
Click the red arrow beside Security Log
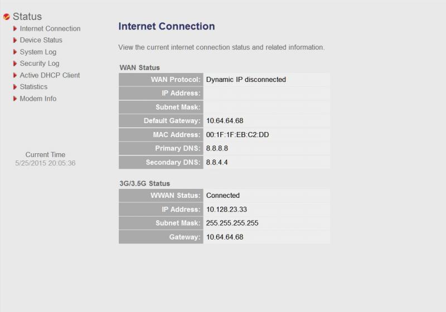tap(15, 64)
